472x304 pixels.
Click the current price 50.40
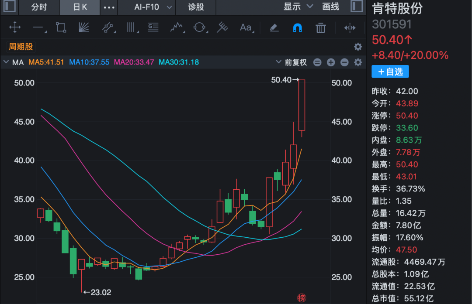pos(392,40)
